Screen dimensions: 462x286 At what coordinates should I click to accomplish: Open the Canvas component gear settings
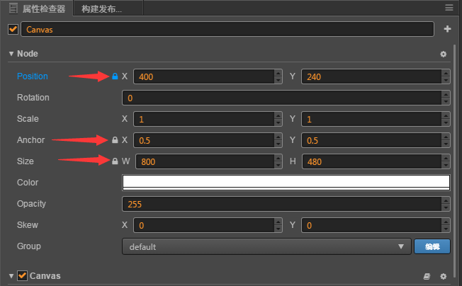pos(444,276)
